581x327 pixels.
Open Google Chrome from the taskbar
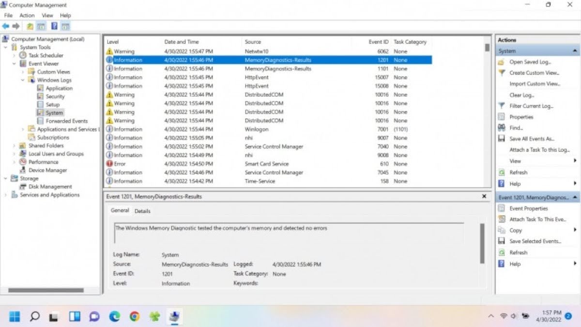coord(134,317)
